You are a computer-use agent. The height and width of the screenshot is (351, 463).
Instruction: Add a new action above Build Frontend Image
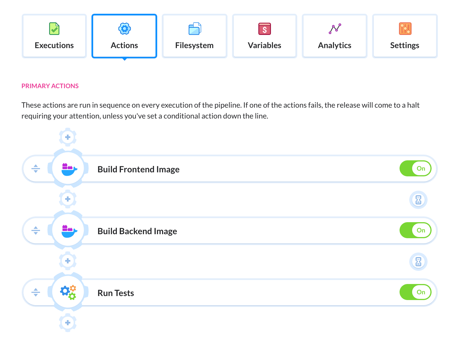tap(68, 137)
